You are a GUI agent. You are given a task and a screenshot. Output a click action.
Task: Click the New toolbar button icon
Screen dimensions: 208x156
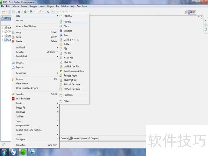pos(4,12)
